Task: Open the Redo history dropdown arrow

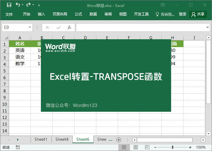Action: [x=33, y=5]
